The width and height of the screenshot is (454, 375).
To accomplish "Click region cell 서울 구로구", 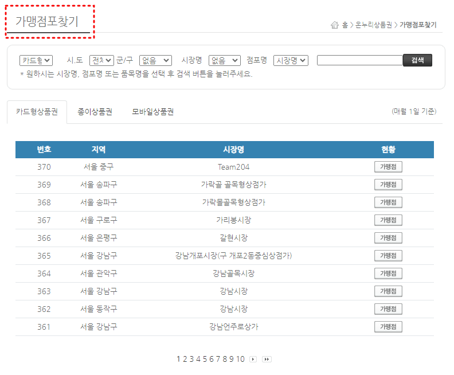I will coord(99,220).
